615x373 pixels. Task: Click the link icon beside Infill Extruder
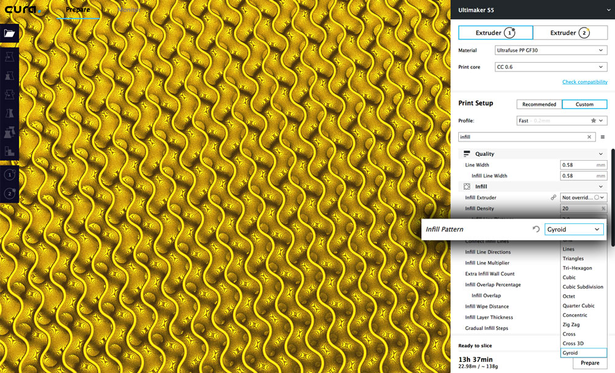(553, 198)
